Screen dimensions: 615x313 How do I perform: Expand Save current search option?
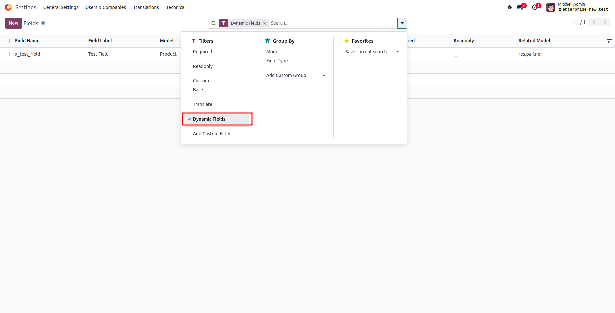pos(372,52)
